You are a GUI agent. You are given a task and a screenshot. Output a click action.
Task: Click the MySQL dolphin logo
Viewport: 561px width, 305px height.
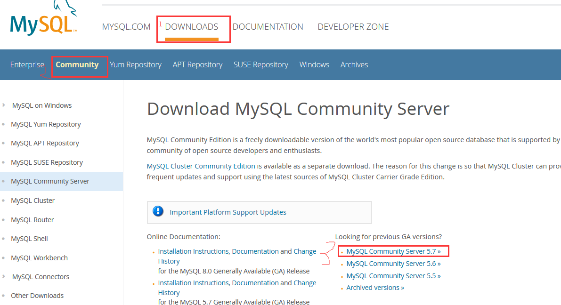click(x=43, y=21)
